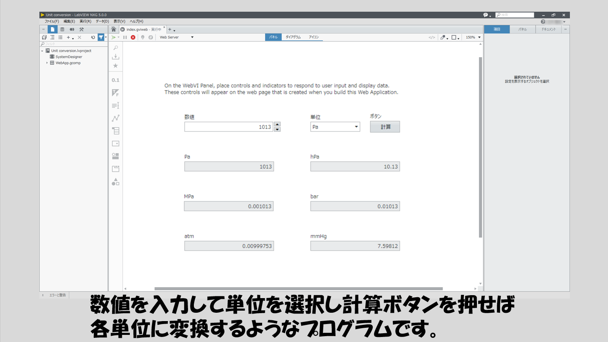Click the green Run arrow

click(x=113, y=37)
